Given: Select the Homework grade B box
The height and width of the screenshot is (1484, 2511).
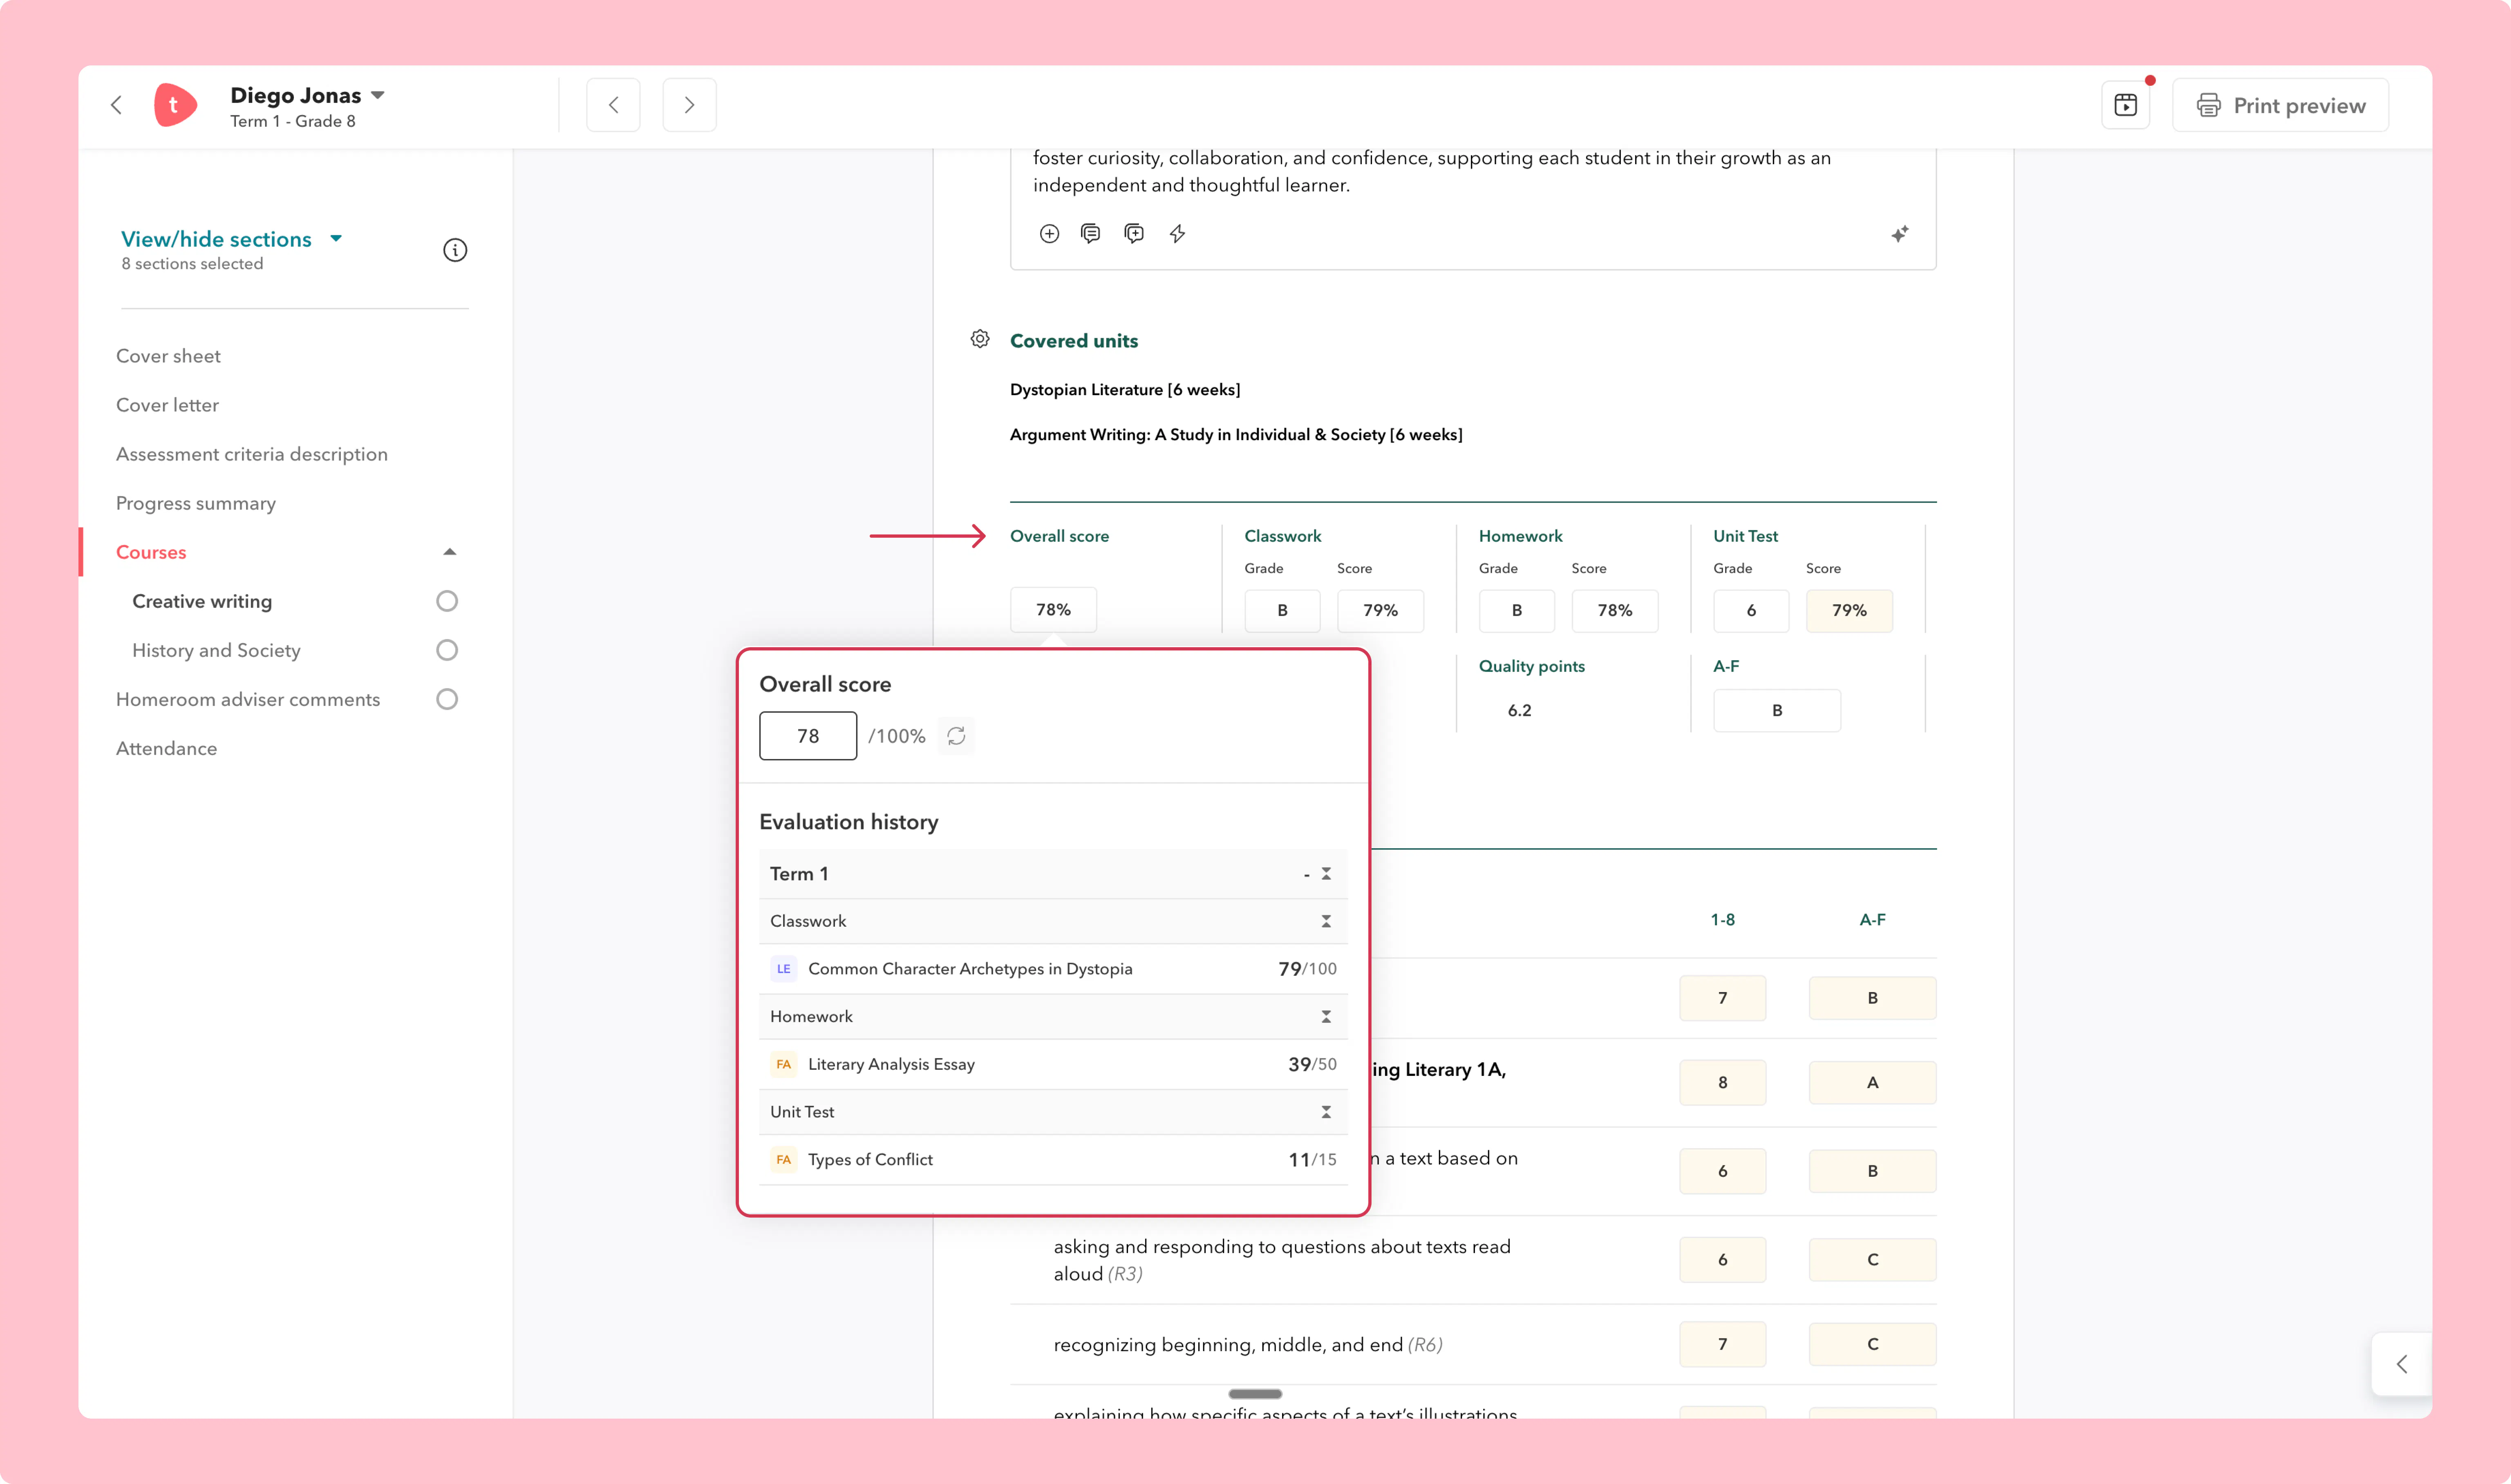Looking at the screenshot, I should click(x=1517, y=610).
